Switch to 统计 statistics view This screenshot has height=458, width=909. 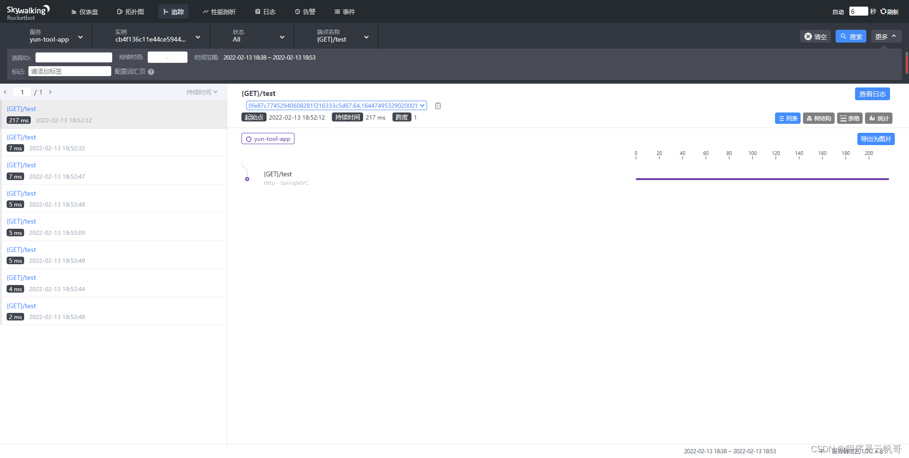pyautogui.click(x=879, y=118)
